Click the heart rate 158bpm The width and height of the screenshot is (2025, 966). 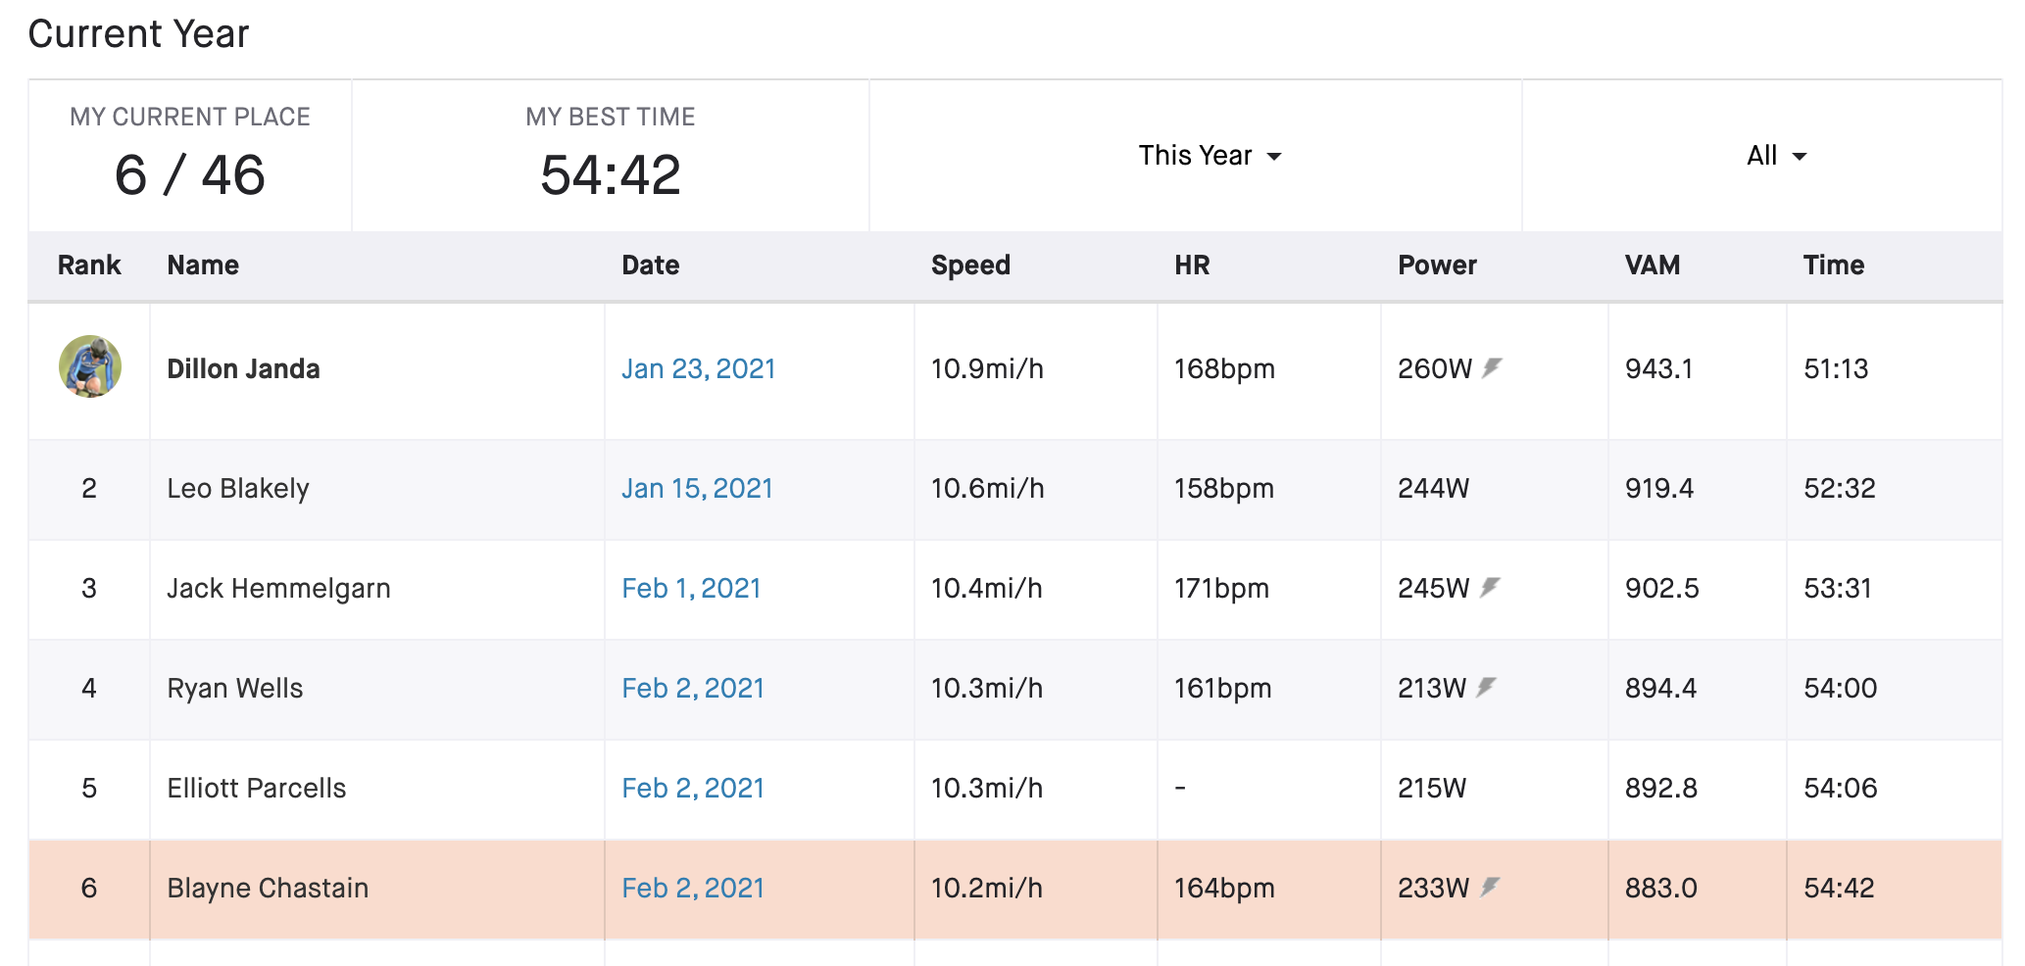(x=1224, y=488)
